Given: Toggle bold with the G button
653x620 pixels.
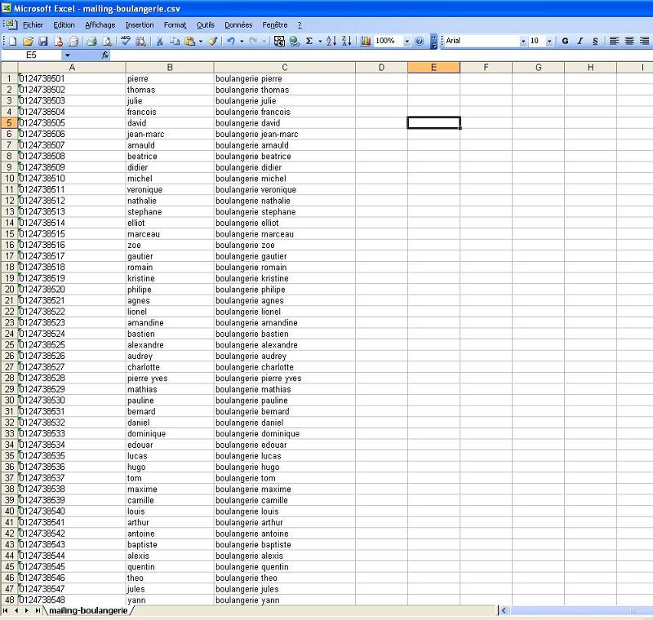Looking at the screenshot, I should click(x=565, y=41).
